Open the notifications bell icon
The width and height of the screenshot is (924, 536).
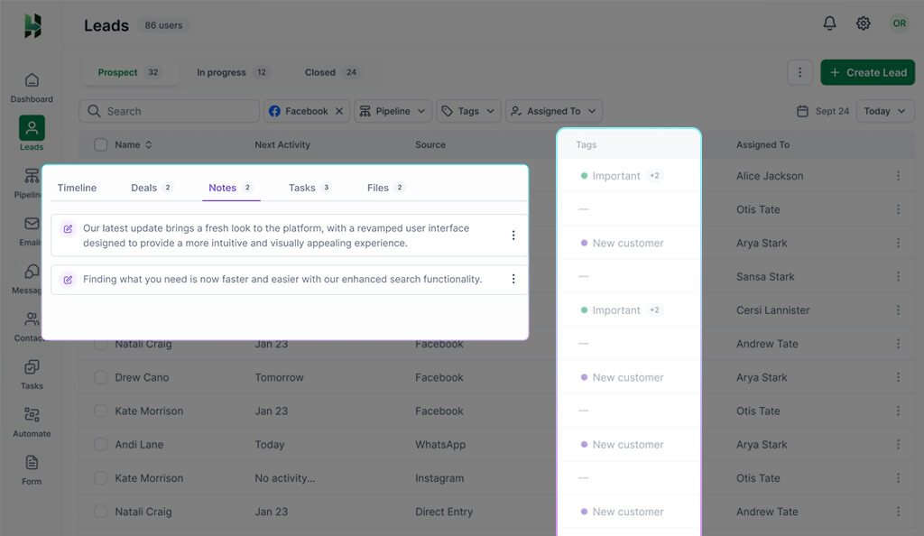(829, 23)
